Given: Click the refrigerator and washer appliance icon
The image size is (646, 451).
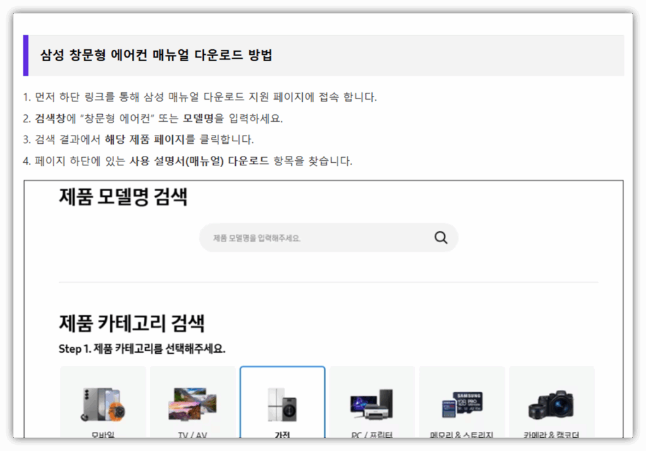Looking at the screenshot, I should click(x=282, y=404).
